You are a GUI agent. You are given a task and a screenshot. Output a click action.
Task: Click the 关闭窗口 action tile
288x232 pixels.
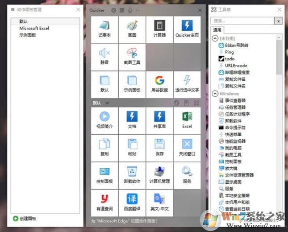187,148
